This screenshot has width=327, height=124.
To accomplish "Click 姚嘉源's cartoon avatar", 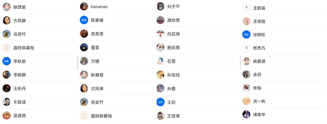I will 246,61.
